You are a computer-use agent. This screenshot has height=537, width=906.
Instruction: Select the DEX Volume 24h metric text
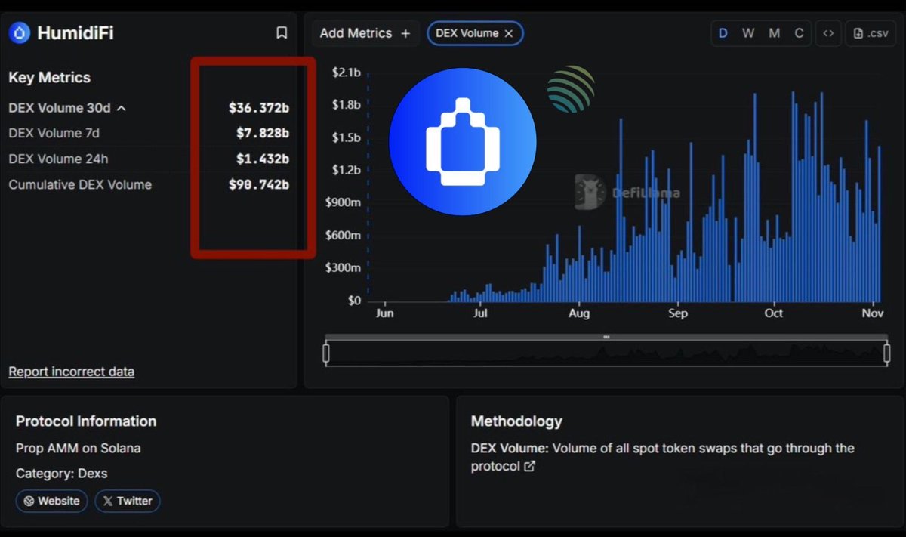pos(59,159)
